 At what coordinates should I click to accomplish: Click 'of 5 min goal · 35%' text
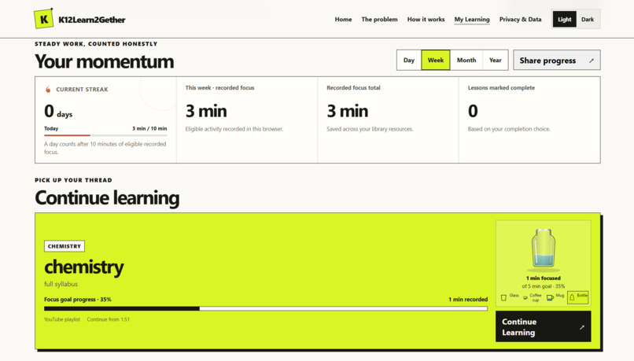pos(543,286)
